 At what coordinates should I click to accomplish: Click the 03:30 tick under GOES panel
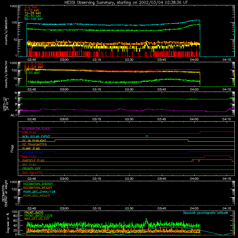click(x=129, y=119)
